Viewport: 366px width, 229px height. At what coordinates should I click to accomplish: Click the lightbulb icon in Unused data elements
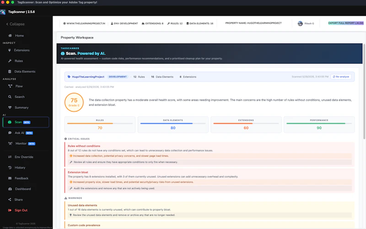coord(70,215)
